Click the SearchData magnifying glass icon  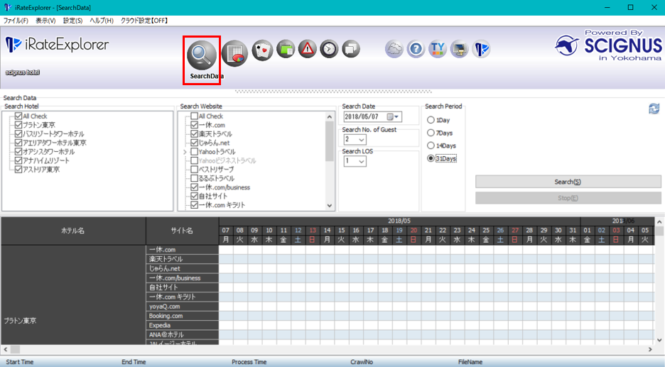tap(202, 55)
